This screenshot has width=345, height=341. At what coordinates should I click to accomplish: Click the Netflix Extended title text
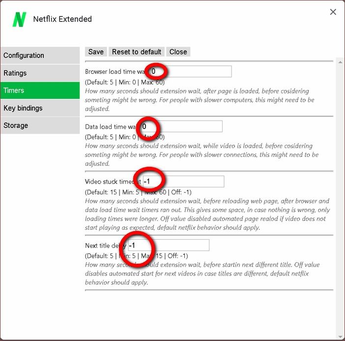62,19
